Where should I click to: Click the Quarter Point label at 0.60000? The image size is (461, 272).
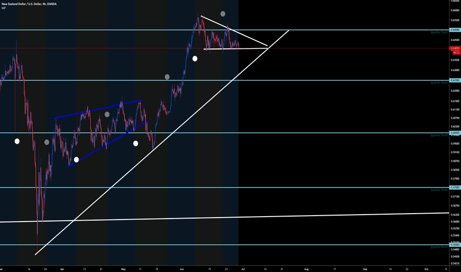pos(439,136)
